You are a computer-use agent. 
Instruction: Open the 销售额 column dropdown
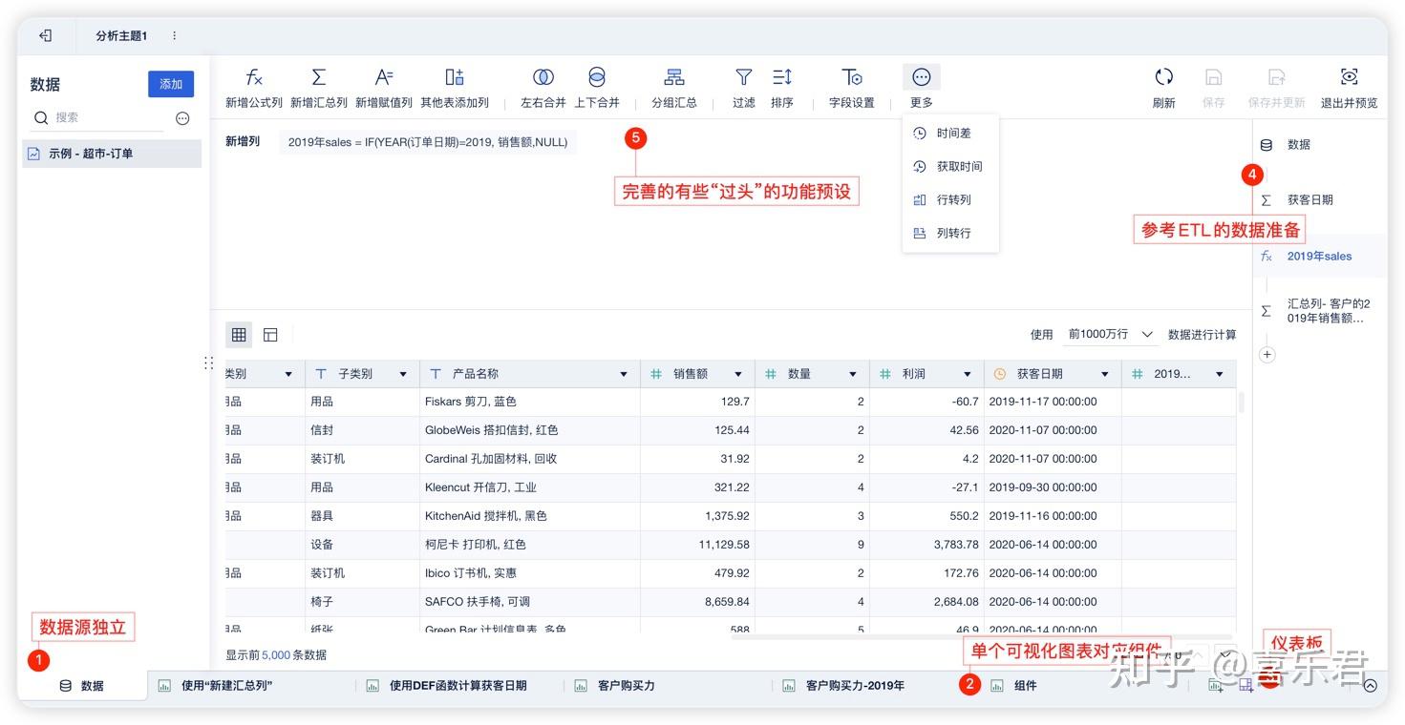(735, 373)
